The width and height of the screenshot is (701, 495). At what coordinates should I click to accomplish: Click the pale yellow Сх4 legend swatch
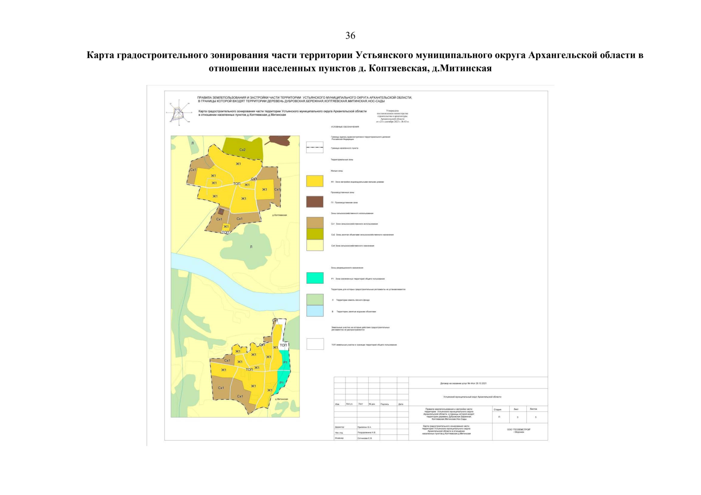tap(314, 245)
